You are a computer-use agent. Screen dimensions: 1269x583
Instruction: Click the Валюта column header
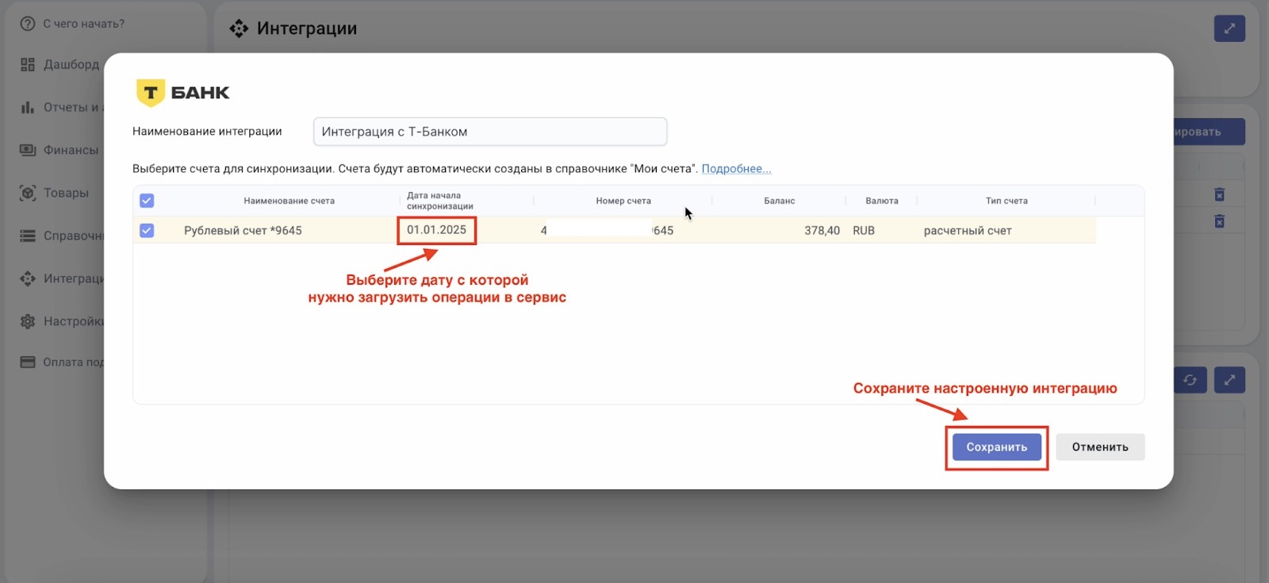click(x=882, y=201)
